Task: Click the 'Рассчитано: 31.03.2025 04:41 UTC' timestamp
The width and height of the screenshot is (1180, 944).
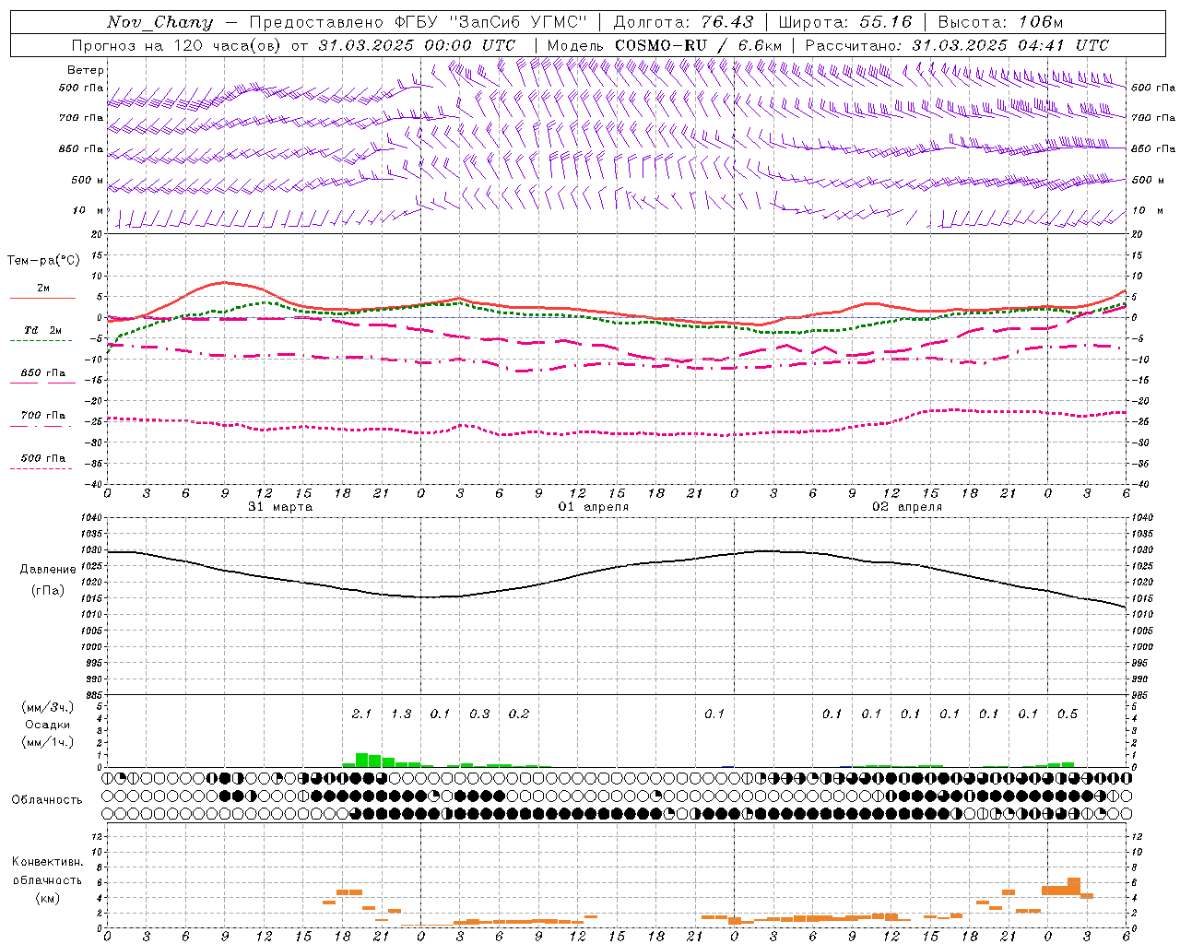Action: [957, 45]
